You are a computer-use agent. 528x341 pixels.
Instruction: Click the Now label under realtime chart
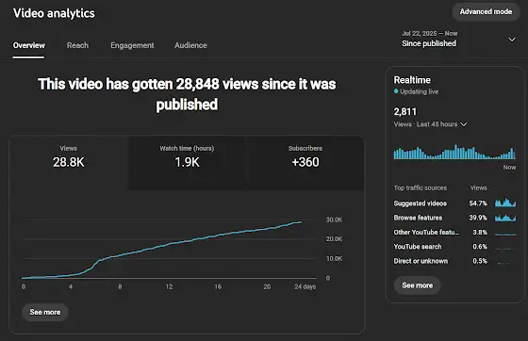[509, 167]
